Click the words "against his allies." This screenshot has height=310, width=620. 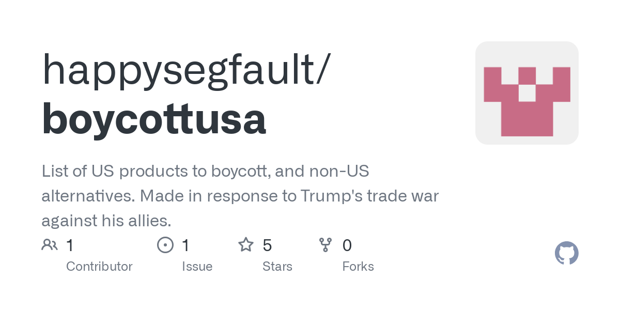pos(106,221)
